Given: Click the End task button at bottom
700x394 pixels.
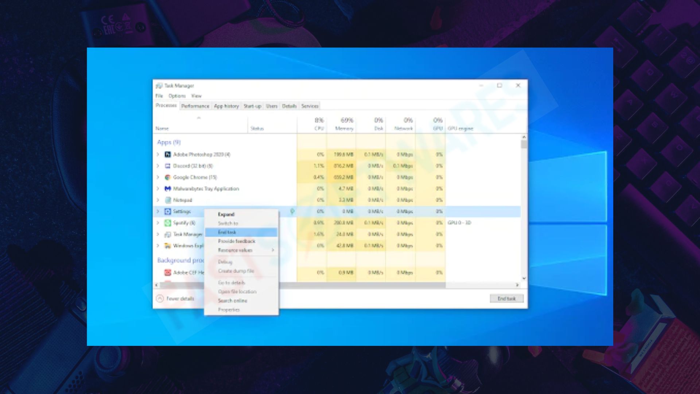Looking at the screenshot, I should 507,298.
